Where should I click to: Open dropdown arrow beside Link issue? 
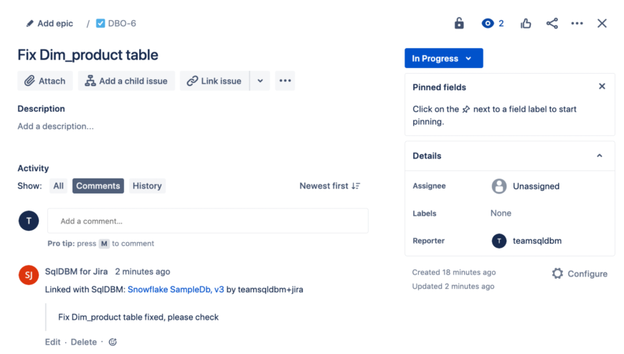tap(260, 81)
